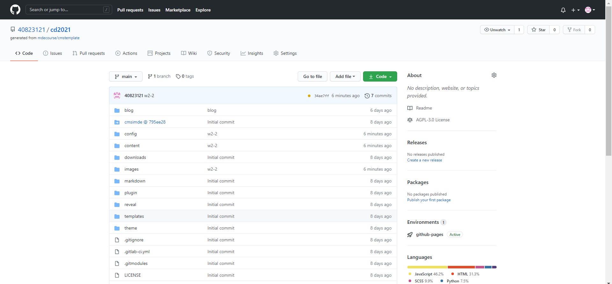Click the markdown folder icon

pos(117,181)
